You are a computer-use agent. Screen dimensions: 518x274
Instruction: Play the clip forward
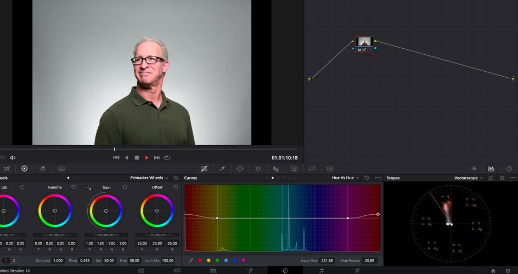click(147, 158)
